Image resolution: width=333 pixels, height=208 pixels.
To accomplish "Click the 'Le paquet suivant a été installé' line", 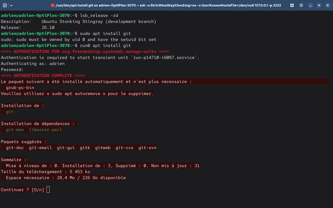I will (x=96, y=82).
